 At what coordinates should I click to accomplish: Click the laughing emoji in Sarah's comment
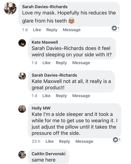(x=71, y=21)
